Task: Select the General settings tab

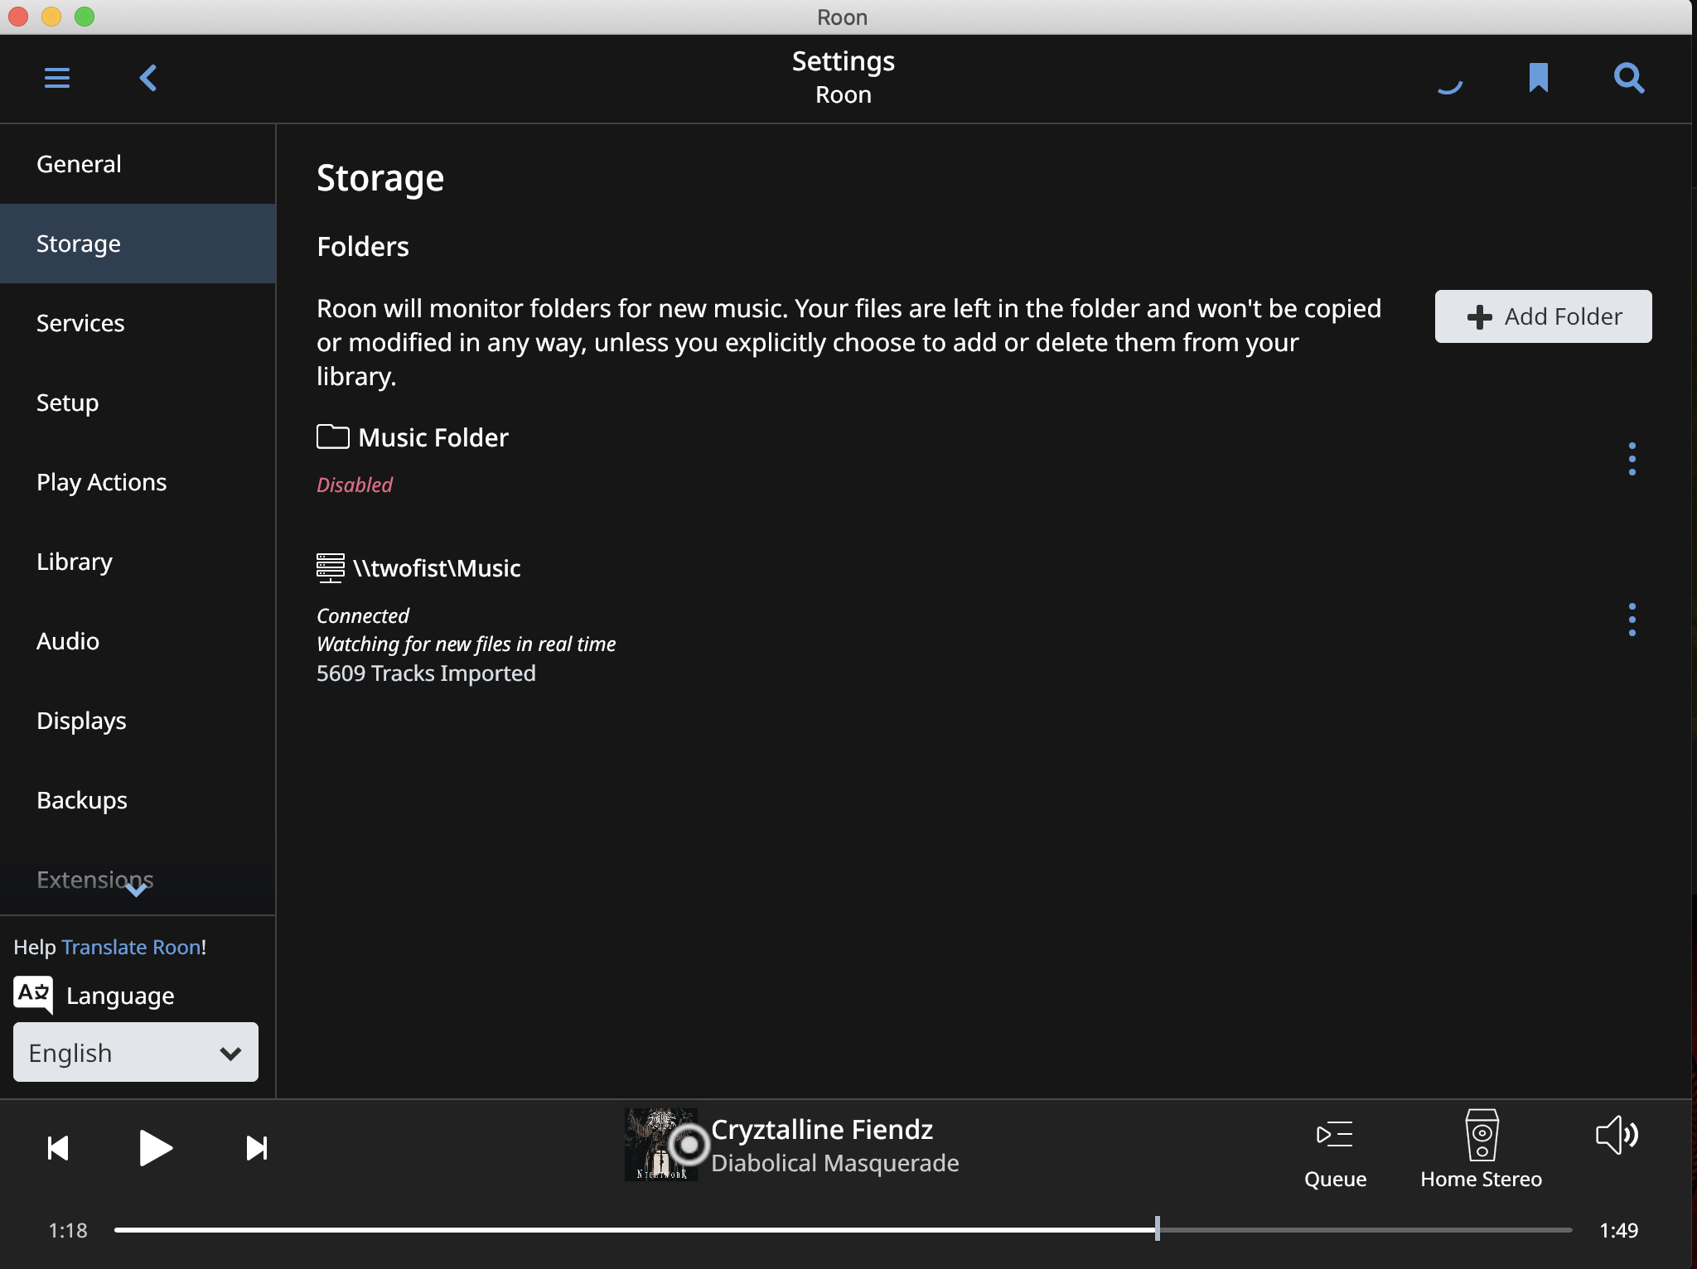Action: point(138,164)
